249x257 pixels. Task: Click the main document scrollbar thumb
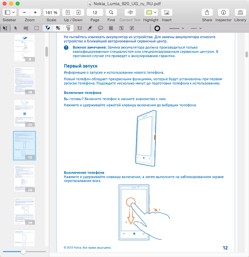point(247,54)
